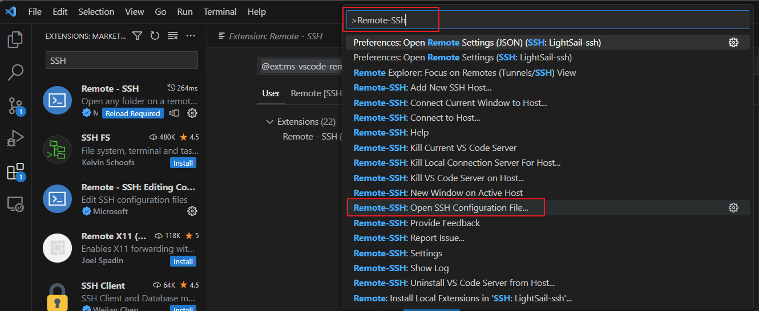This screenshot has height=311, width=759.
Task: Click the @ext:ms-vscode-rem settings search field
Action: (300, 67)
